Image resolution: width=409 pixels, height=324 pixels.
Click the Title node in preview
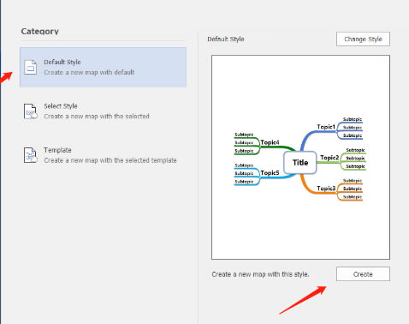pyautogui.click(x=300, y=163)
